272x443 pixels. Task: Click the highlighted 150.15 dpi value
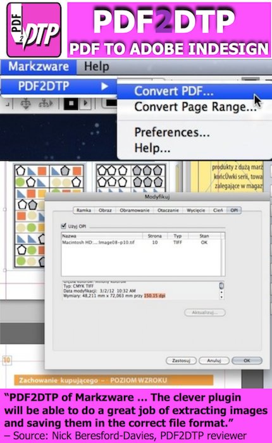pyautogui.click(x=154, y=296)
